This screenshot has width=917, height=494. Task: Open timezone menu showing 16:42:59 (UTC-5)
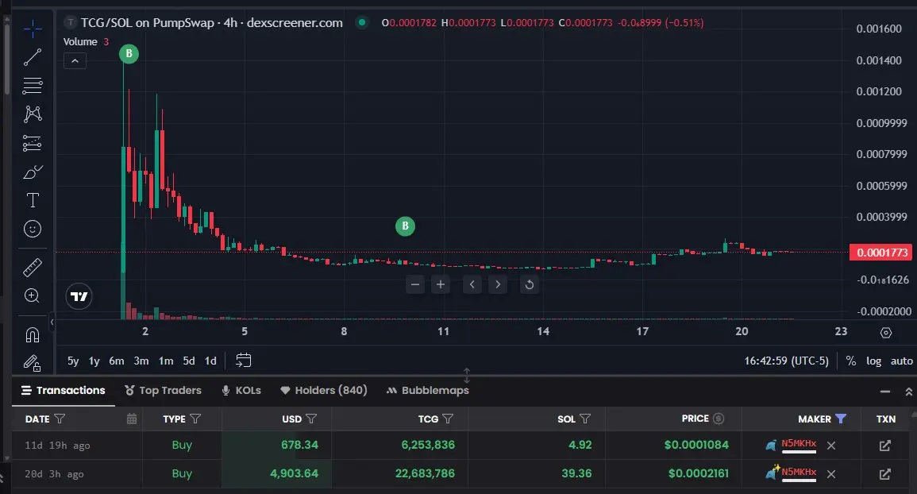click(x=786, y=361)
